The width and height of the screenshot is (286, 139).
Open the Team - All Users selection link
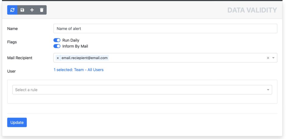click(x=78, y=70)
